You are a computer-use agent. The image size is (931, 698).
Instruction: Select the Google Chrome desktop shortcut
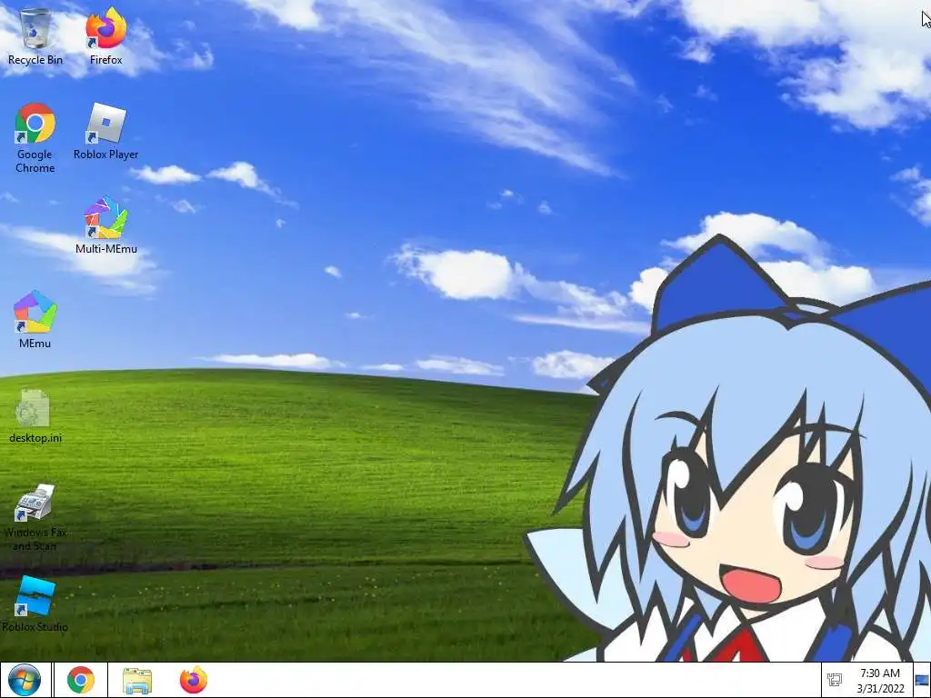click(35, 137)
